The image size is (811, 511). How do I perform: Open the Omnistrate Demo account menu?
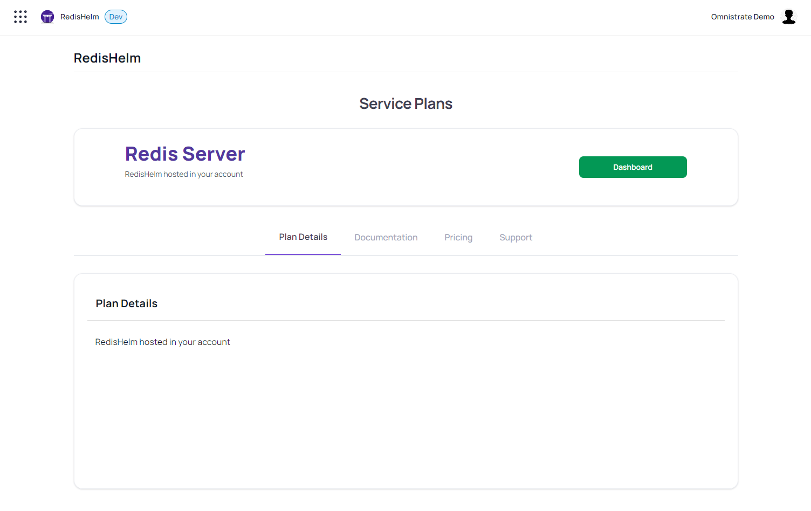pyautogui.click(x=743, y=17)
